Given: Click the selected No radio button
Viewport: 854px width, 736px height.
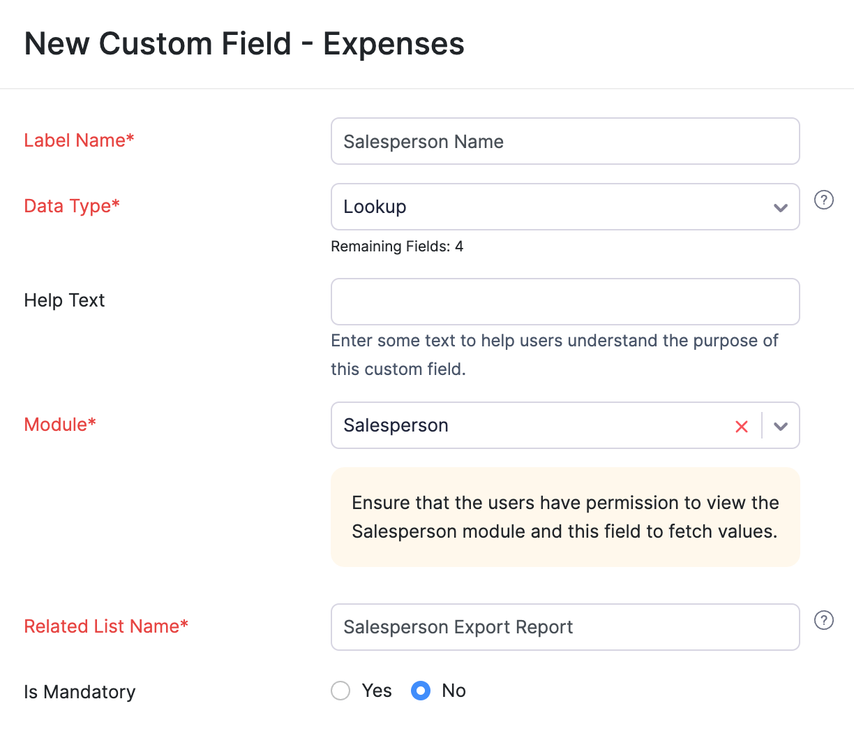Looking at the screenshot, I should (x=421, y=691).
